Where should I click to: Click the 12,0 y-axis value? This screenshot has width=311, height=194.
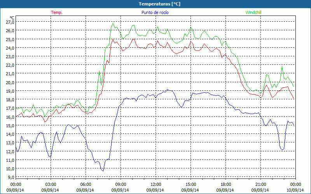(10, 151)
